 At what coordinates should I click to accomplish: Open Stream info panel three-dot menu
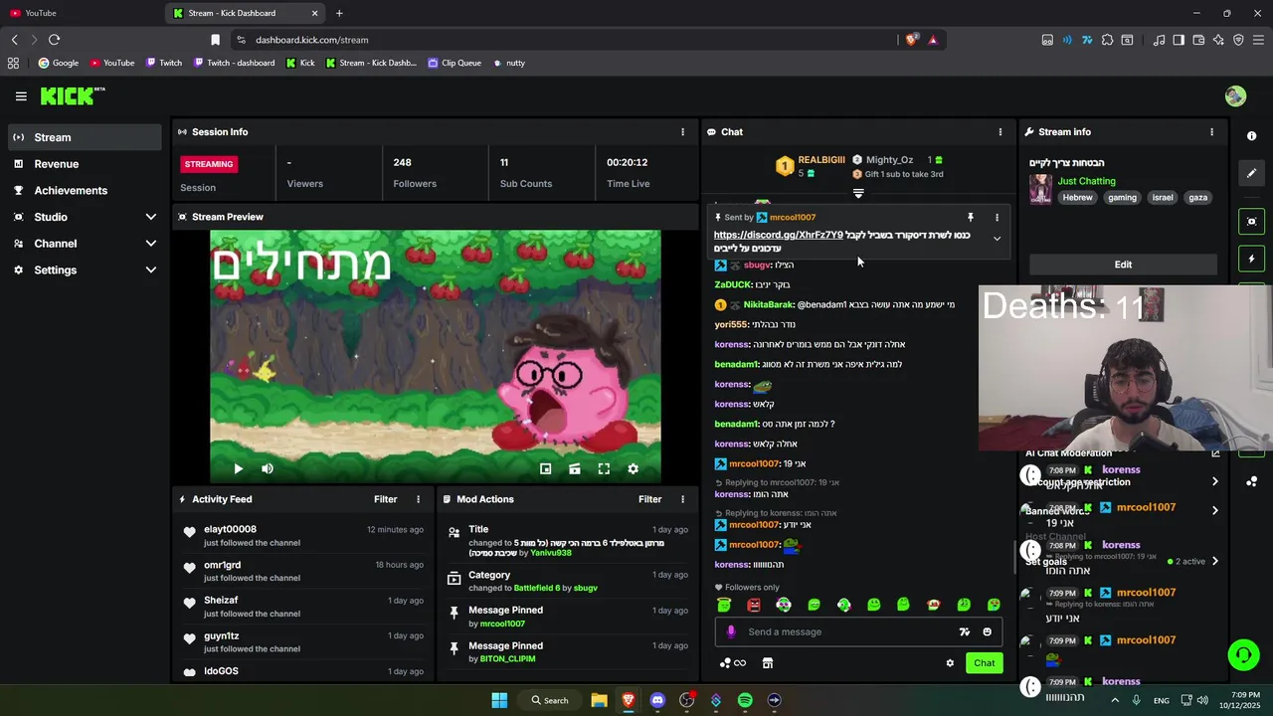point(1211,131)
